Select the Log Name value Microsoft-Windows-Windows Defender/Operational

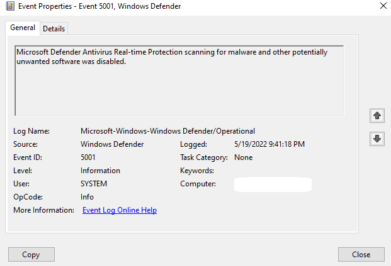click(167, 131)
